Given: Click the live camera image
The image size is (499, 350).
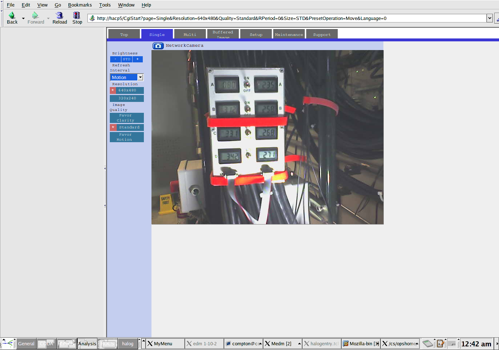Looking at the screenshot, I should tap(267, 137).
